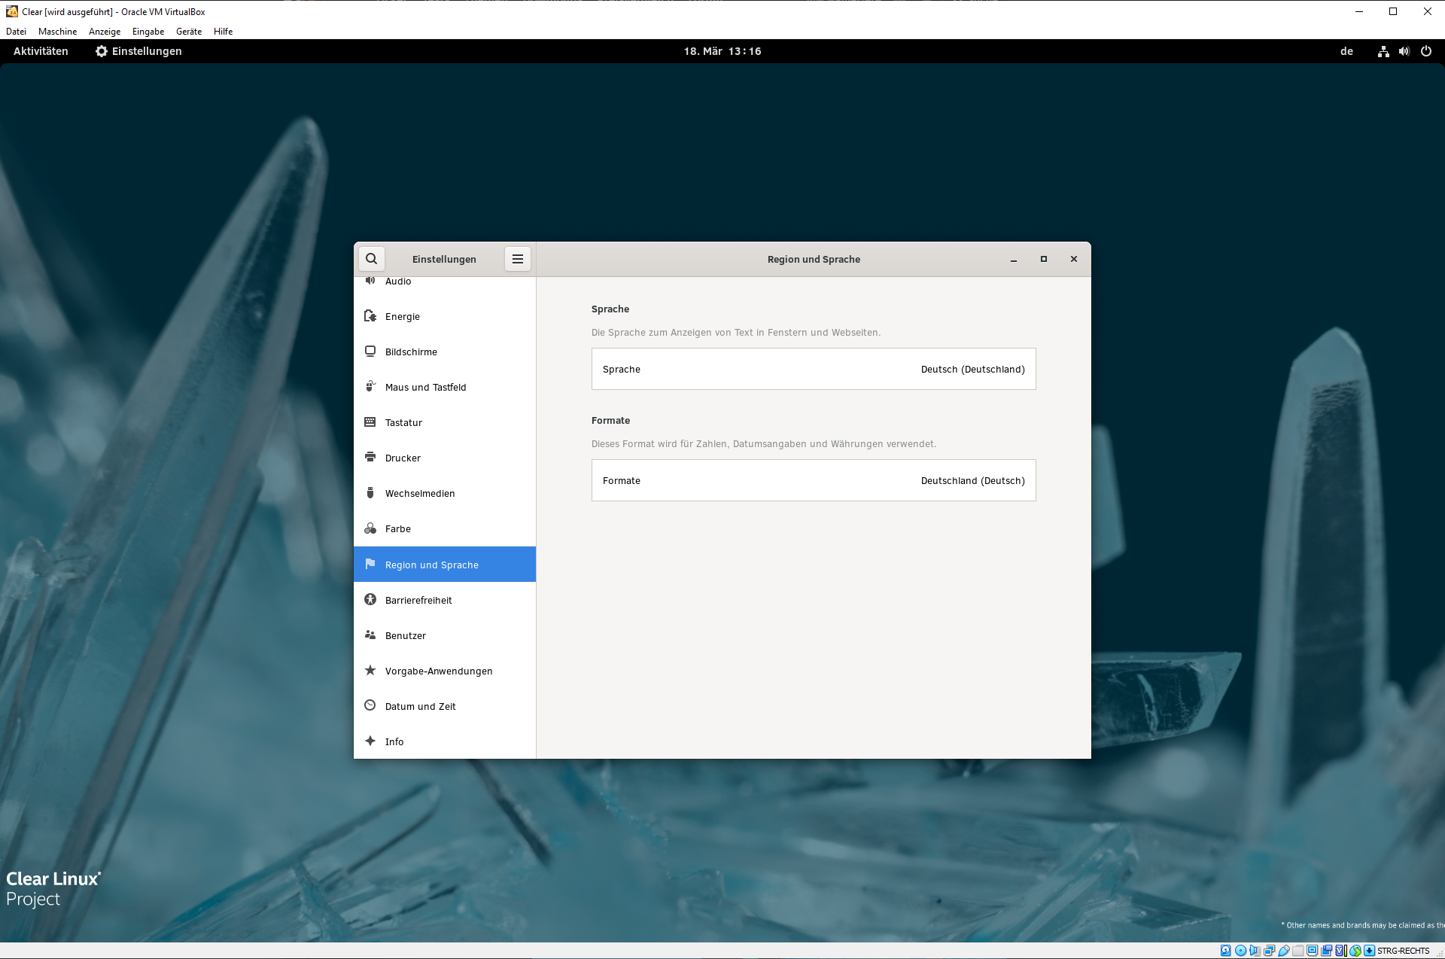
Task: Select Maus und Tastfeld in sidebar
Action: coord(425,387)
